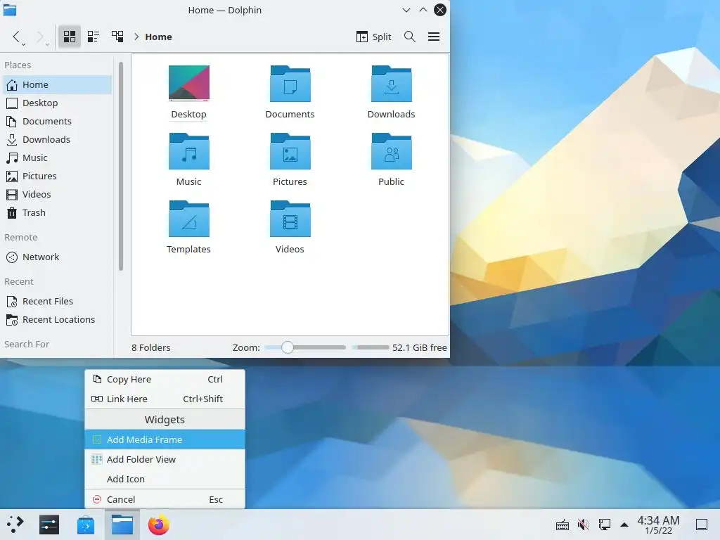
Task: Go back in Dolphin history
Action: (16, 37)
